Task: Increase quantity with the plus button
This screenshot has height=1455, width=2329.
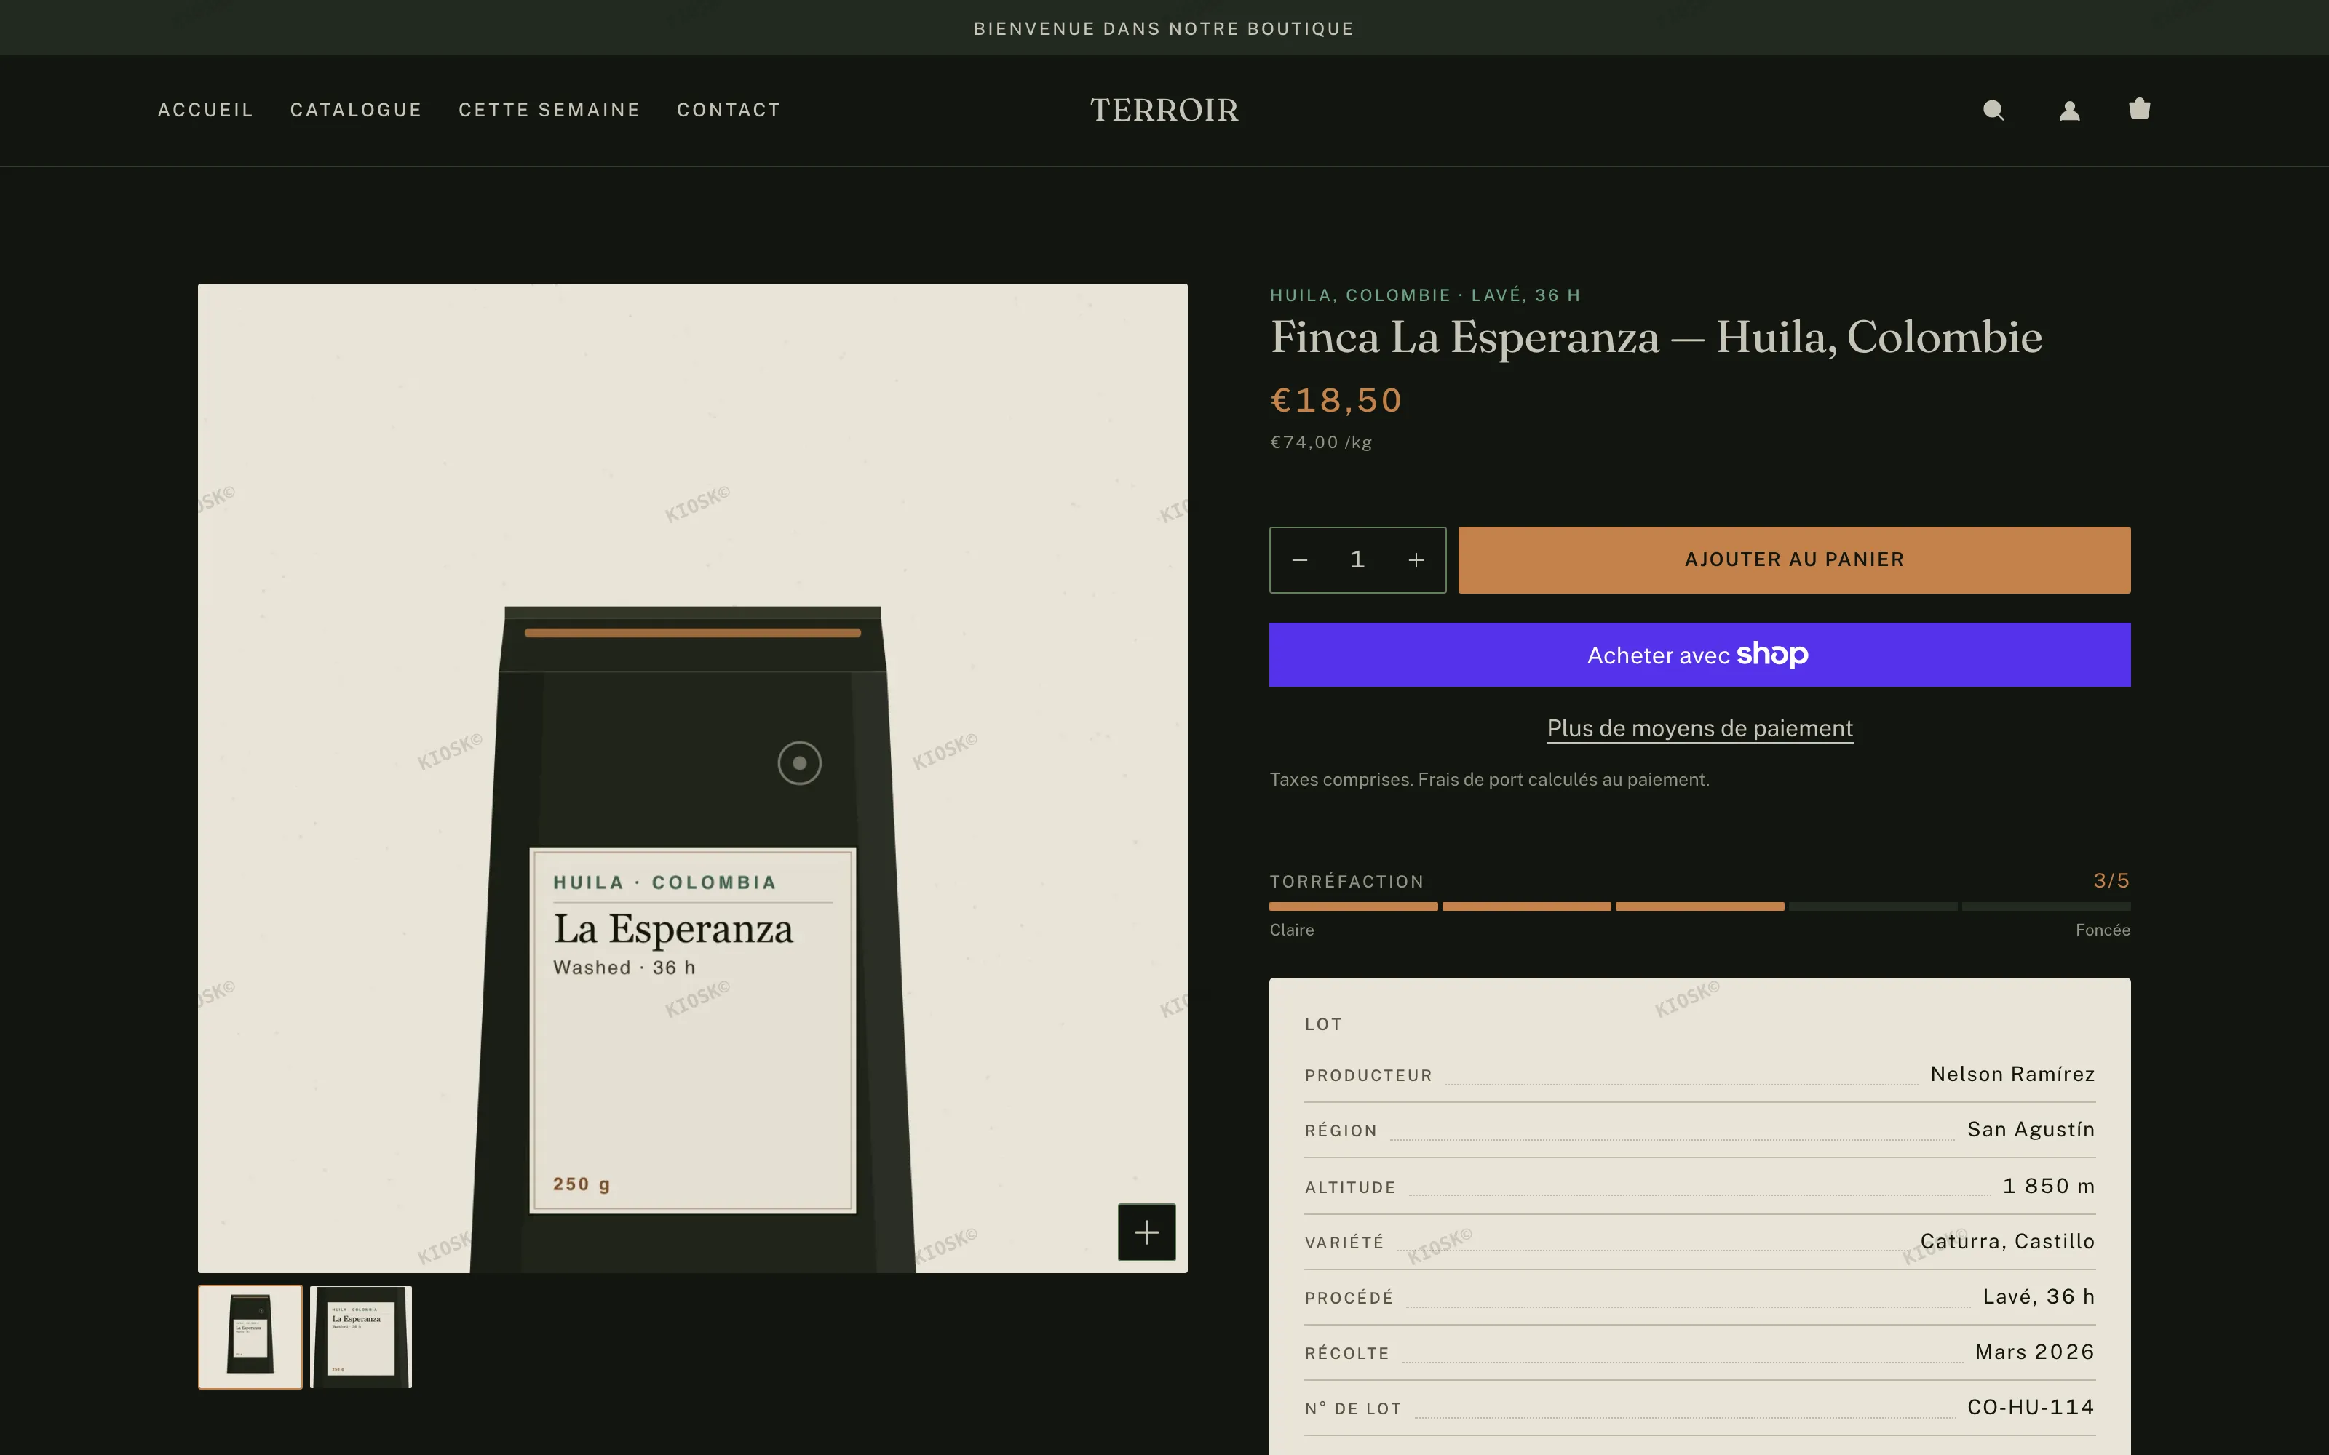Action: coord(1416,560)
